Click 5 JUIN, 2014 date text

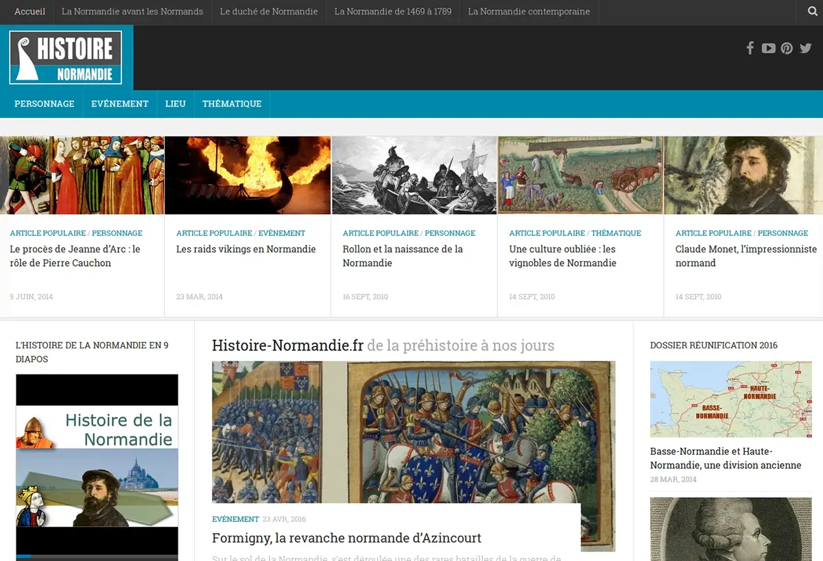click(31, 297)
